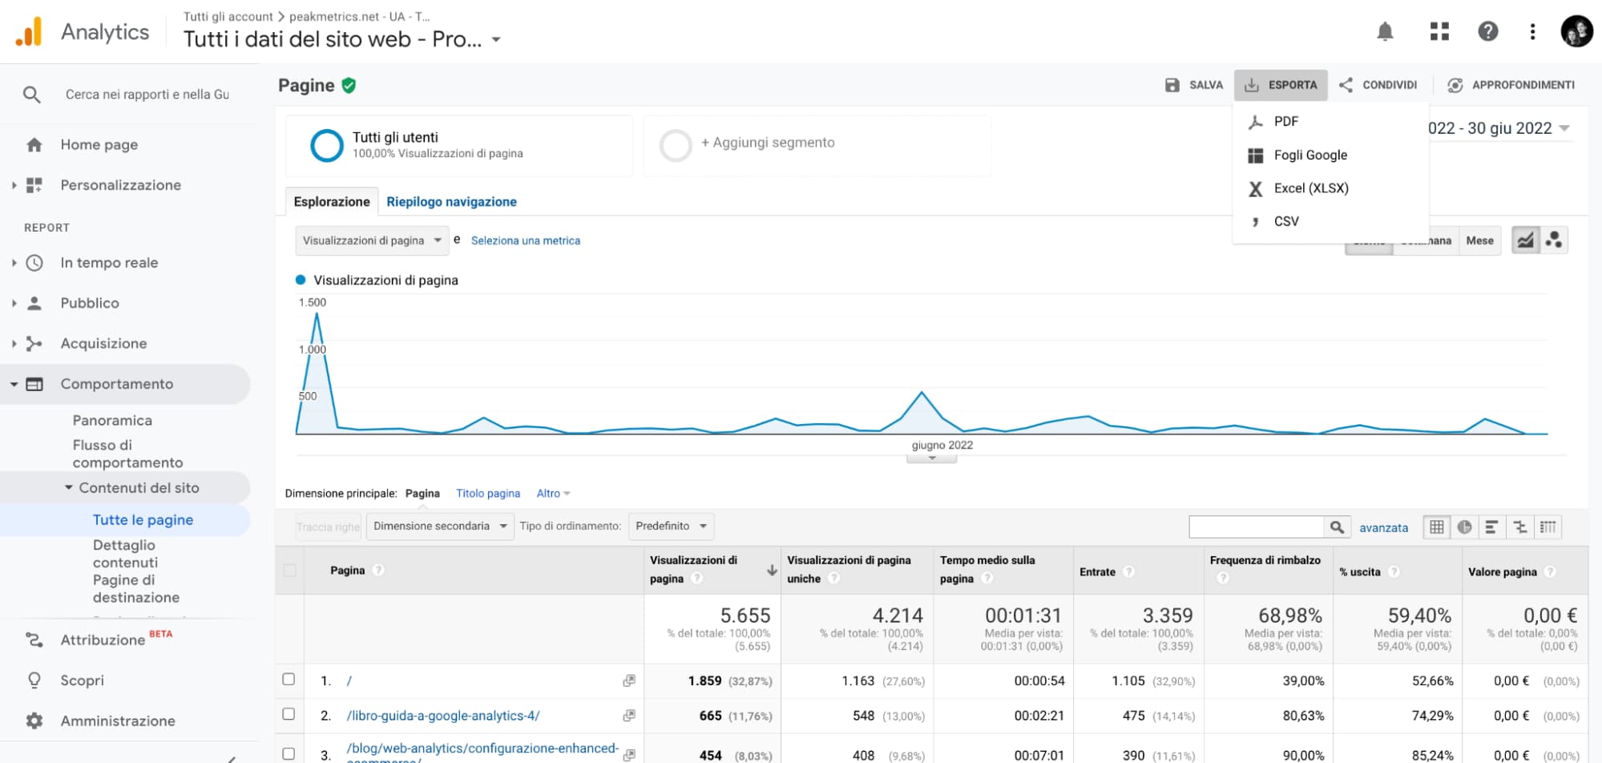Check the box for row 1 page /
This screenshot has height=763, width=1602.
(x=289, y=680)
